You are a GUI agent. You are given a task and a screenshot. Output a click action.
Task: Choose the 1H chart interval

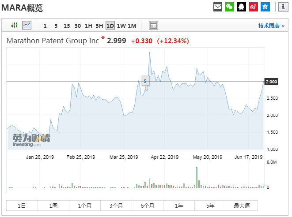(x=88, y=26)
